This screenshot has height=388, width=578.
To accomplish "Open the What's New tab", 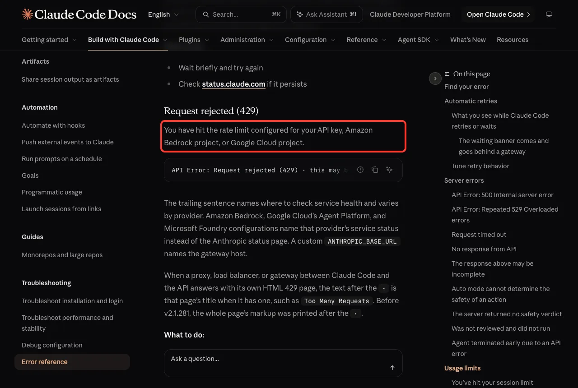I will (x=468, y=40).
